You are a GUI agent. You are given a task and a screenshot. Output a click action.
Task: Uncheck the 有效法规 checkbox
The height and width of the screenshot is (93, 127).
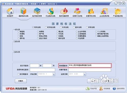[x=33, y=27]
